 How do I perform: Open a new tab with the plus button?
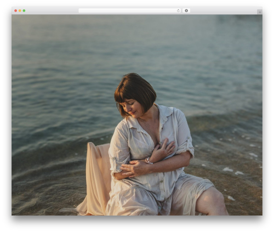[x=260, y=12]
